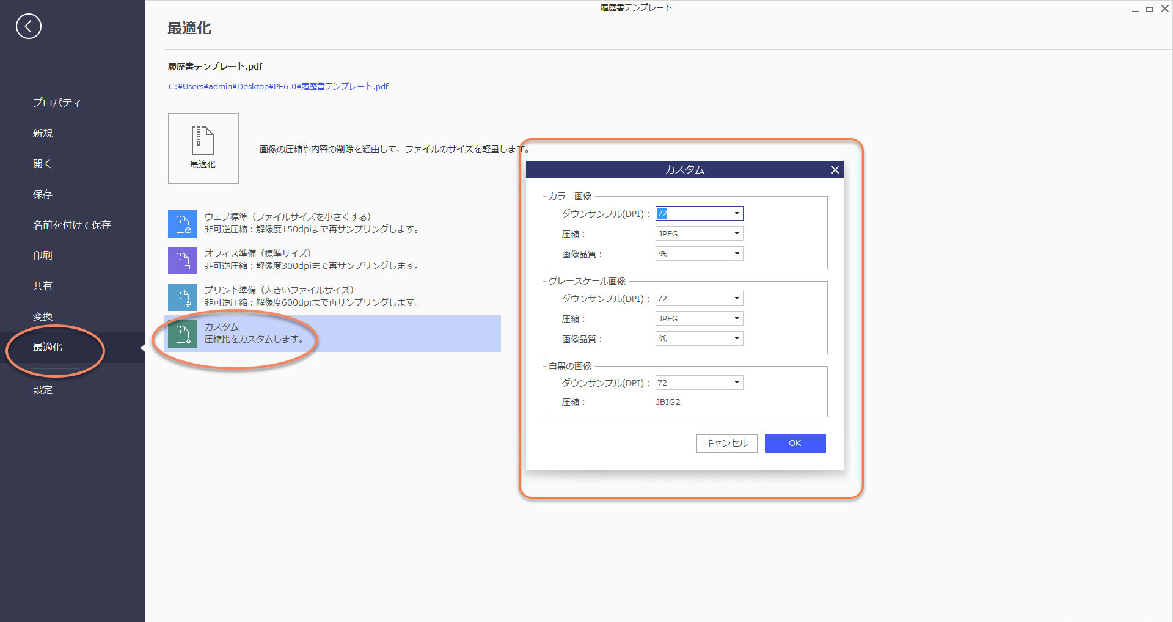Select オフィス準備(標準サイズ) option text
Screen dimensions: 1173x622
258,254
